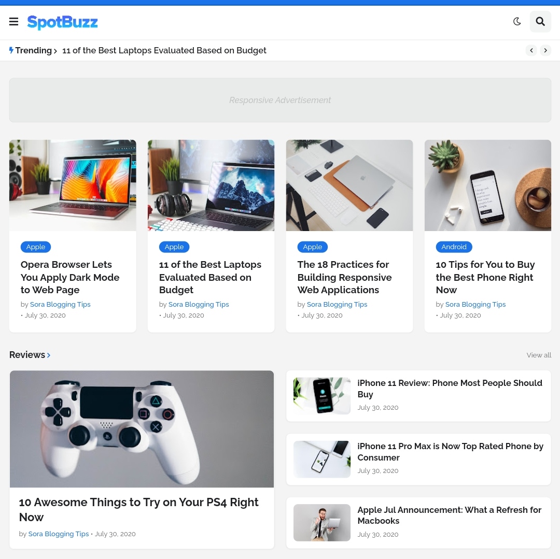Open '10 Tips for You to Buy' title
The height and width of the screenshot is (559, 560).
tap(485, 277)
